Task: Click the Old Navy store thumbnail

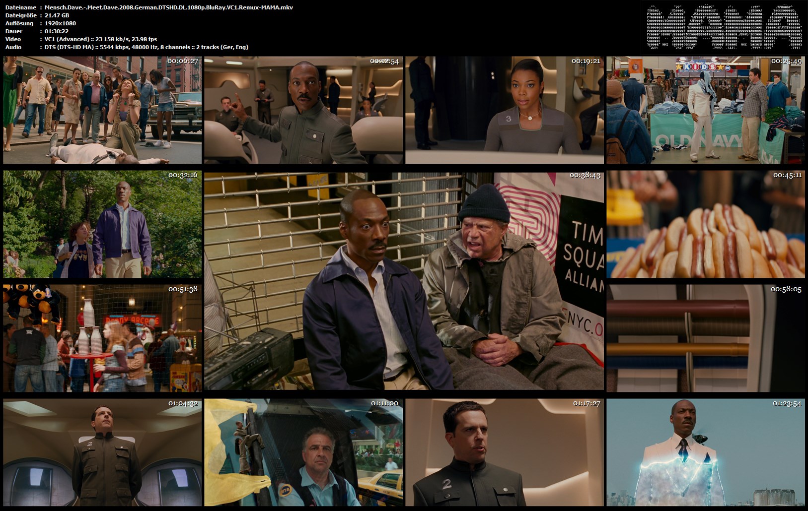Action: pyautogui.click(x=705, y=110)
